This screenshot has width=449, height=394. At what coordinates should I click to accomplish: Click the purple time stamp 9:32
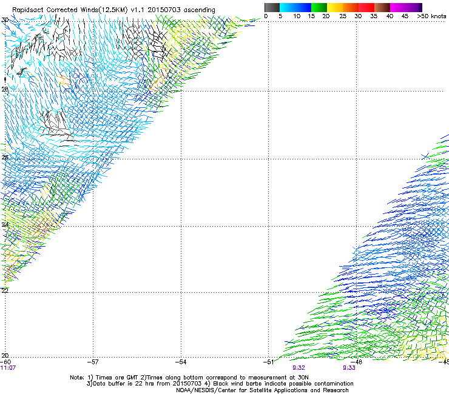click(299, 368)
